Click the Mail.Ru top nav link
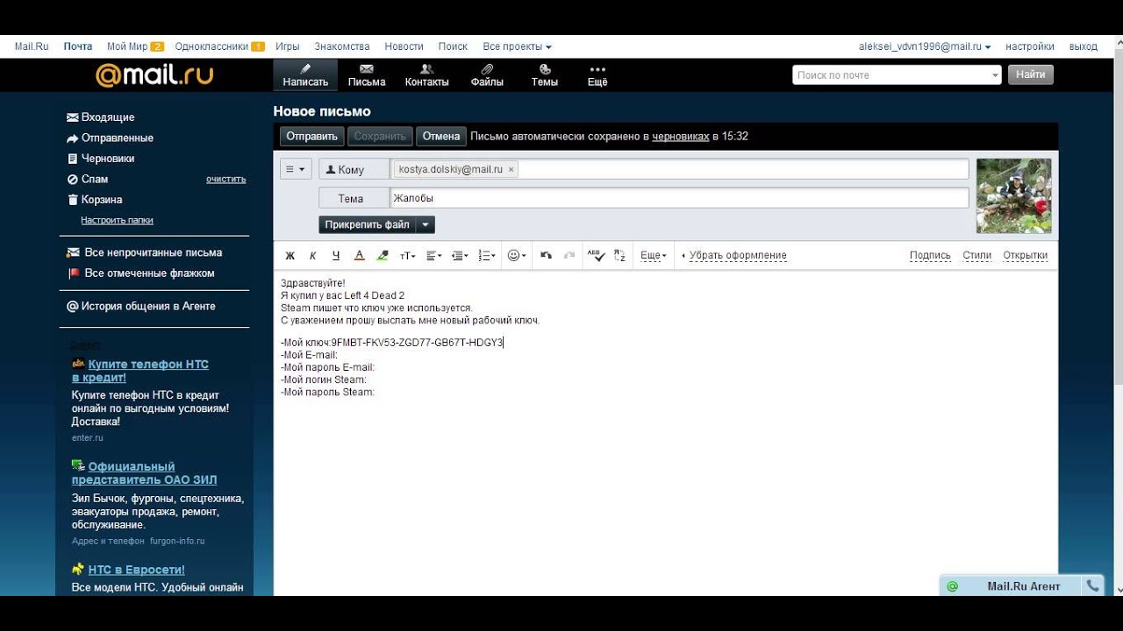The width and height of the screenshot is (1123, 631). click(32, 46)
